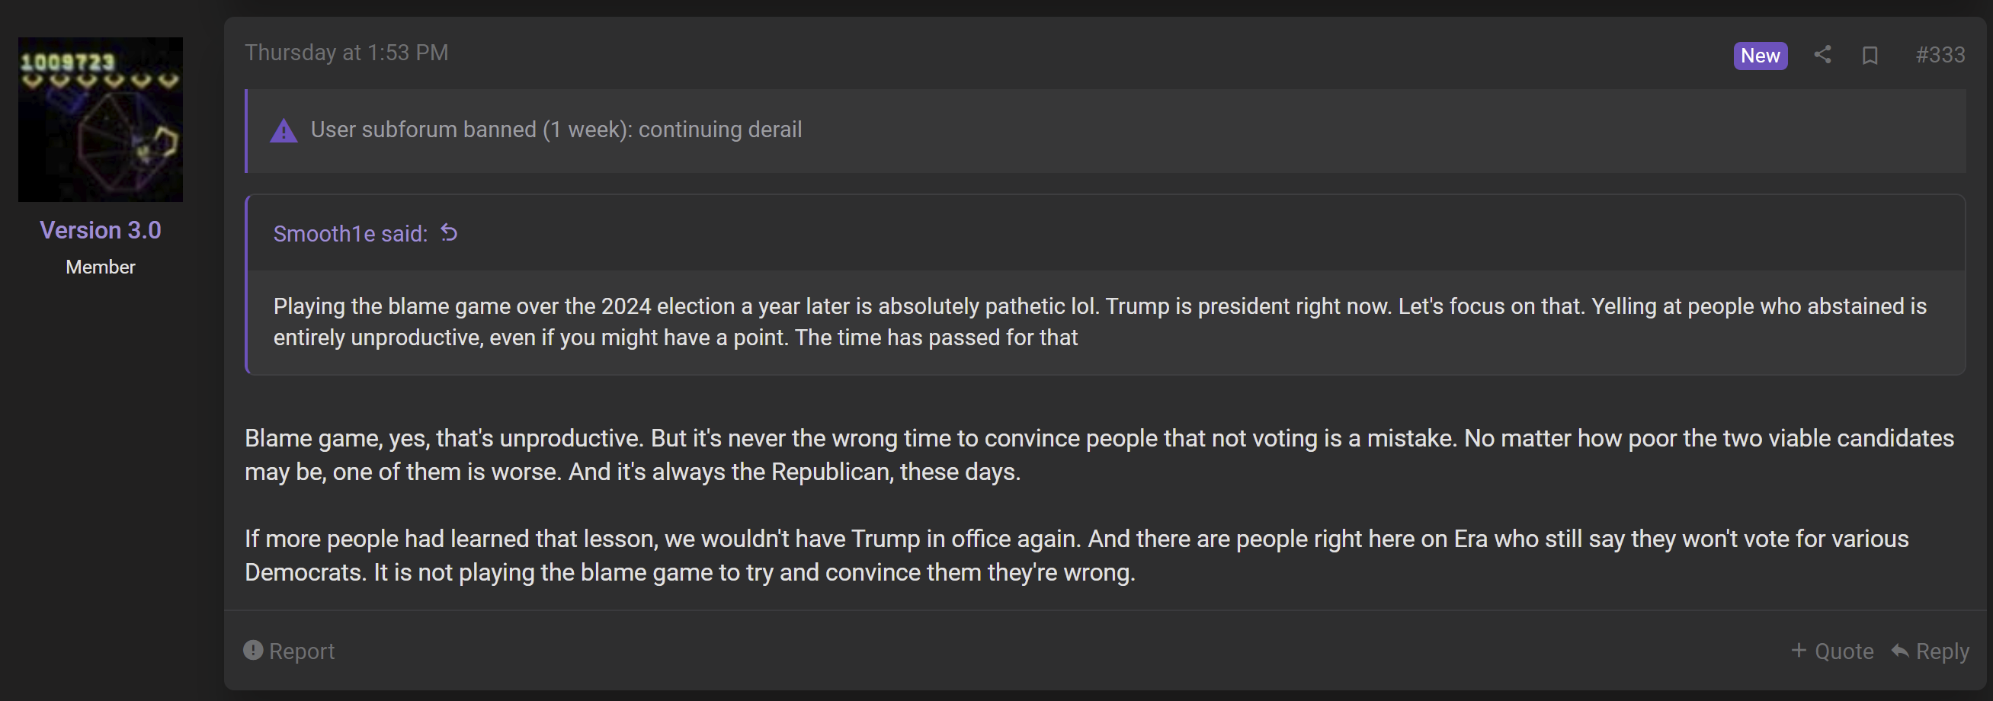
Task: Click the subforum banned notice text
Action: click(x=556, y=130)
